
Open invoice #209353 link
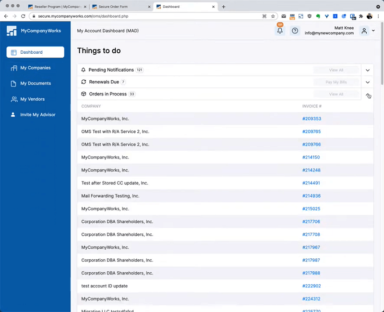(312, 119)
